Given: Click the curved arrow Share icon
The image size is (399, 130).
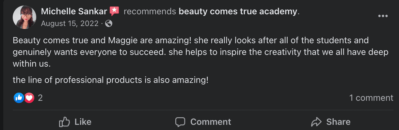Looking at the screenshot, I should tap(316, 122).
